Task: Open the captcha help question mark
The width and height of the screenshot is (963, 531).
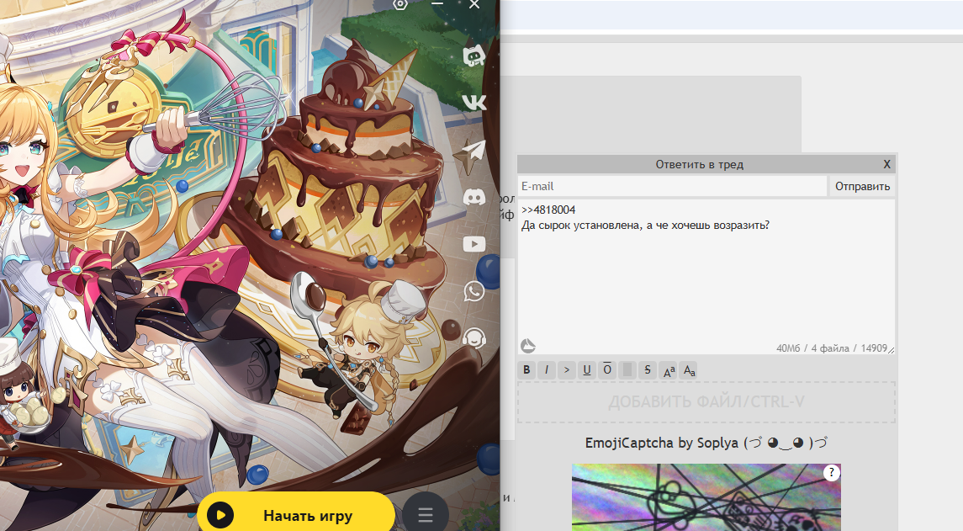Action: [x=831, y=473]
